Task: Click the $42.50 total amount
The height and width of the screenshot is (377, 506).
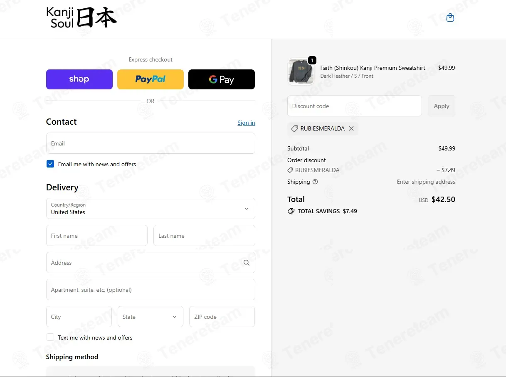Action: tap(443, 200)
